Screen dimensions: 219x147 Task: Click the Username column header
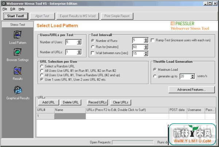tap(196, 110)
